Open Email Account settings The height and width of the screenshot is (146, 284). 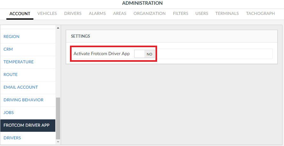click(21, 87)
